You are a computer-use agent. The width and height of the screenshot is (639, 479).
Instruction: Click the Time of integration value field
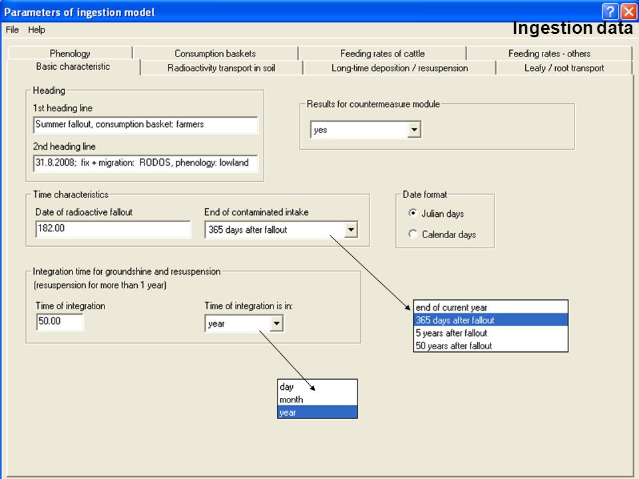(60, 322)
